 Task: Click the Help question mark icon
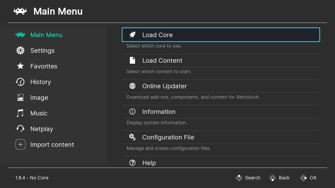(x=132, y=163)
